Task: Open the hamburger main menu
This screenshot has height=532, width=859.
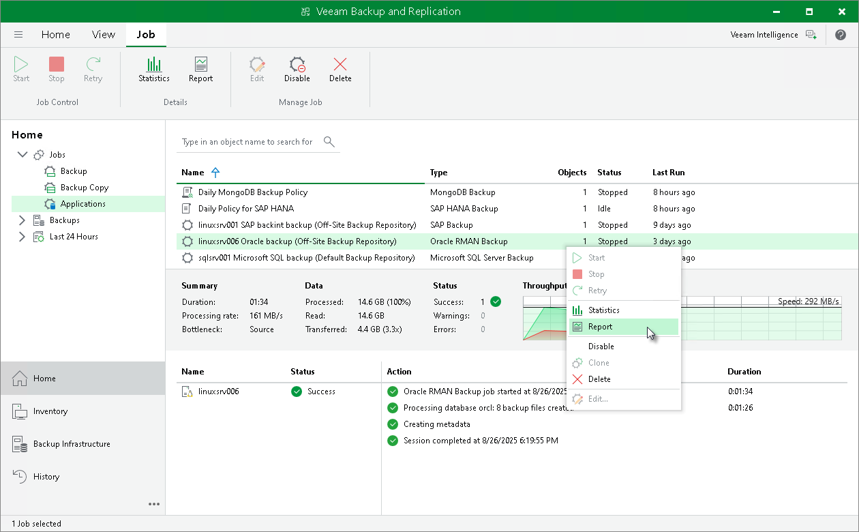Action: (18, 34)
